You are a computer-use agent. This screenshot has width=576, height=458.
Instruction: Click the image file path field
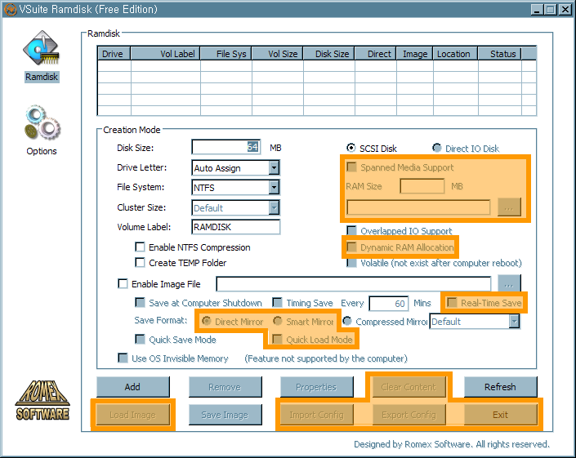click(354, 284)
